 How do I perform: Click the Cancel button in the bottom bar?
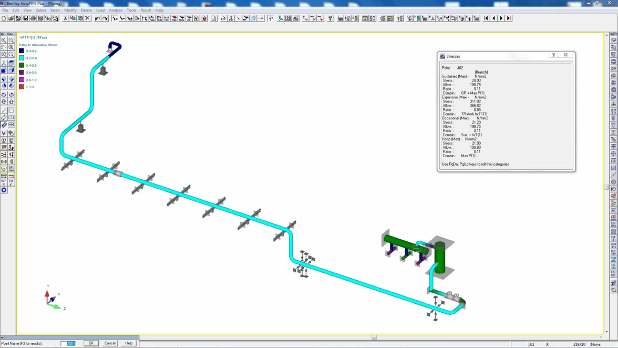[110, 343]
